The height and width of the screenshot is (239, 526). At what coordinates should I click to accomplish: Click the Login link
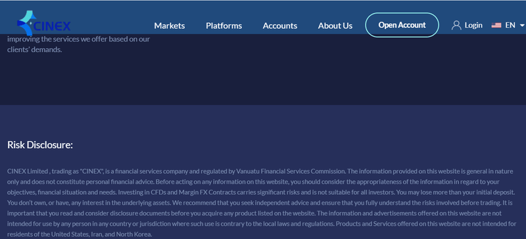(473, 25)
